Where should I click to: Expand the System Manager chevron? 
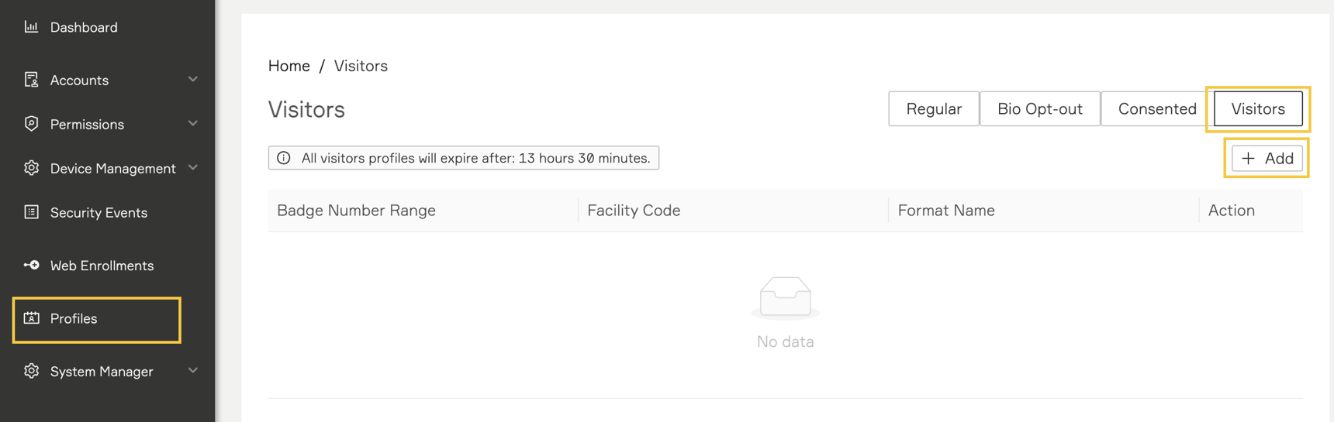pyautogui.click(x=193, y=370)
